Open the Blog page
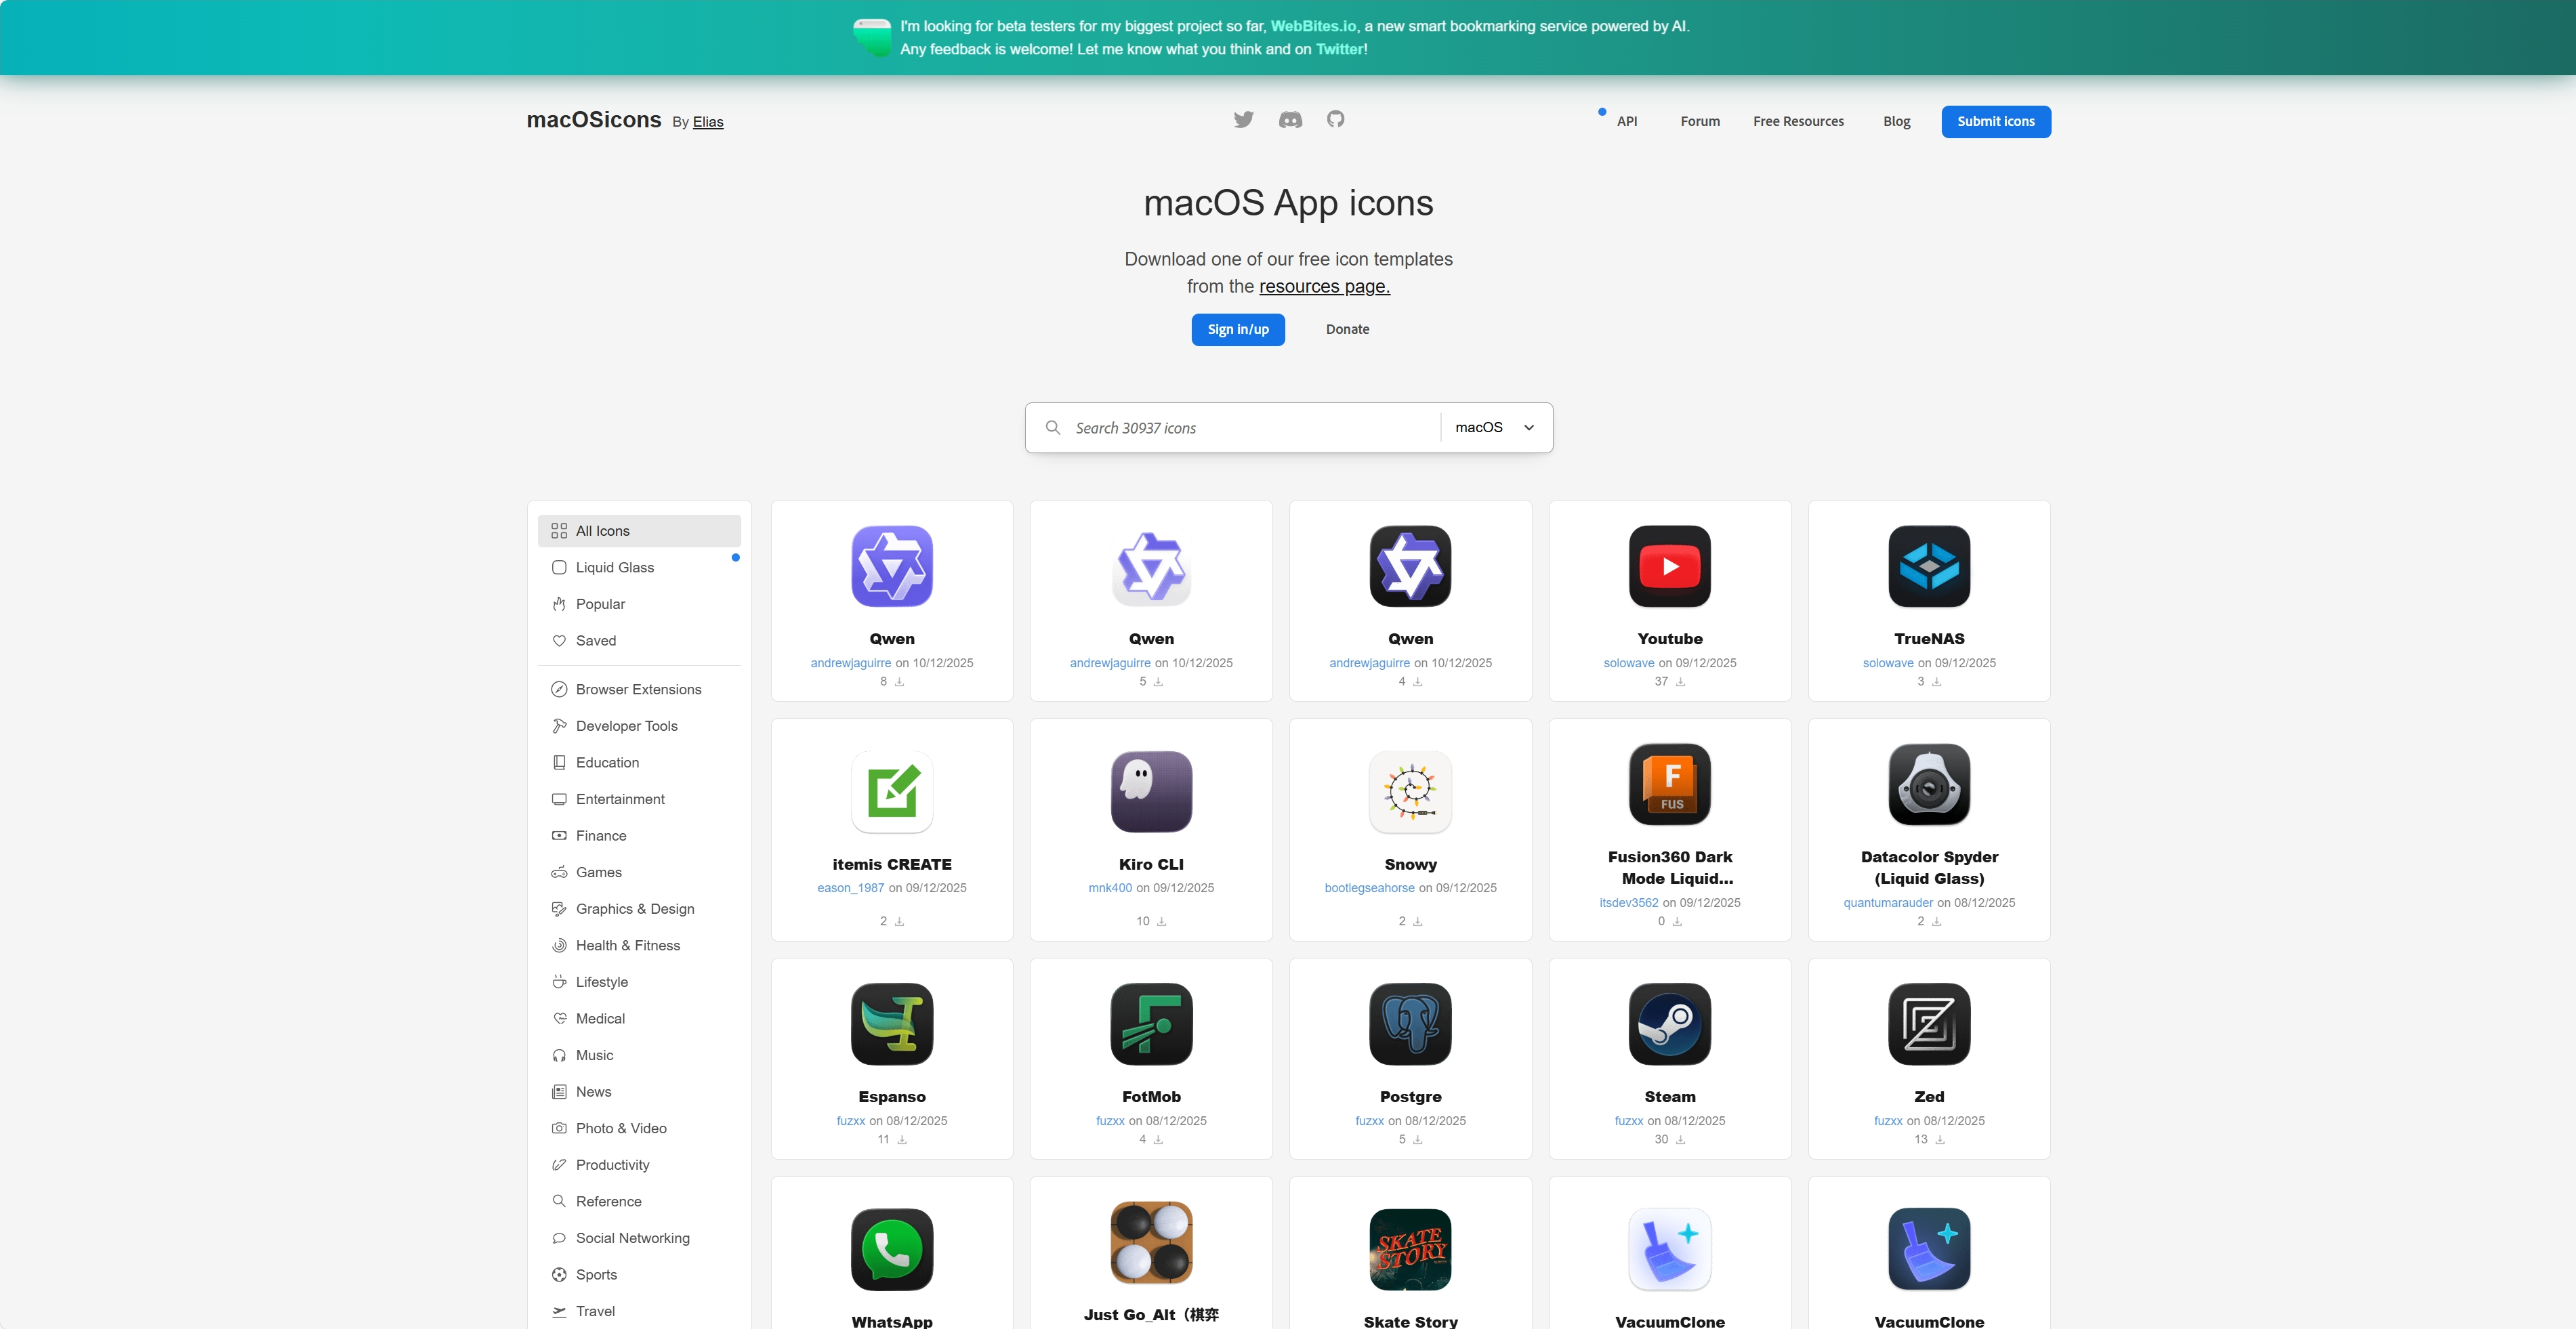 point(1896,121)
